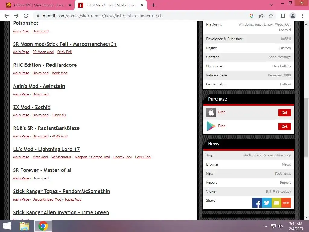Open SR Moon Mod link
Image resolution: width=309 pixels, height=232 pixels.
click(x=43, y=52)
